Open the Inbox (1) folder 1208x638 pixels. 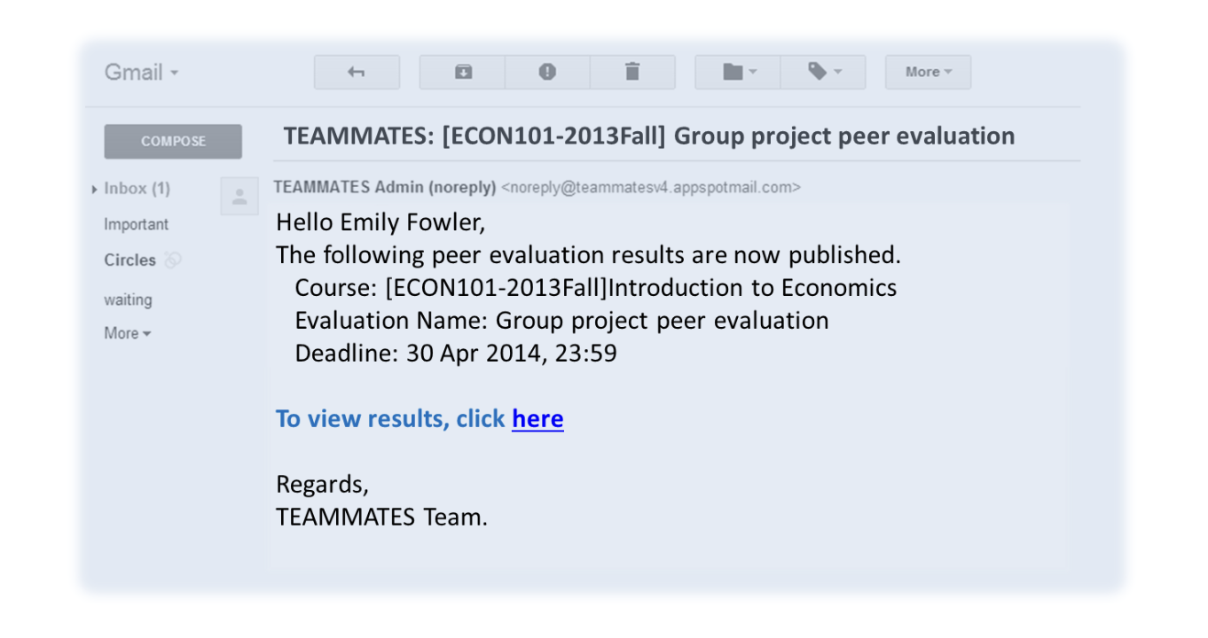coord(137,189)
